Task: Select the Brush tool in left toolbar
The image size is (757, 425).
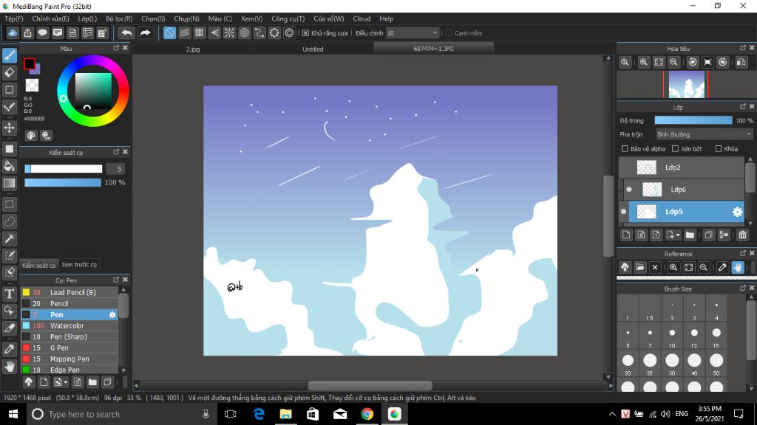Action: [10, 55]
